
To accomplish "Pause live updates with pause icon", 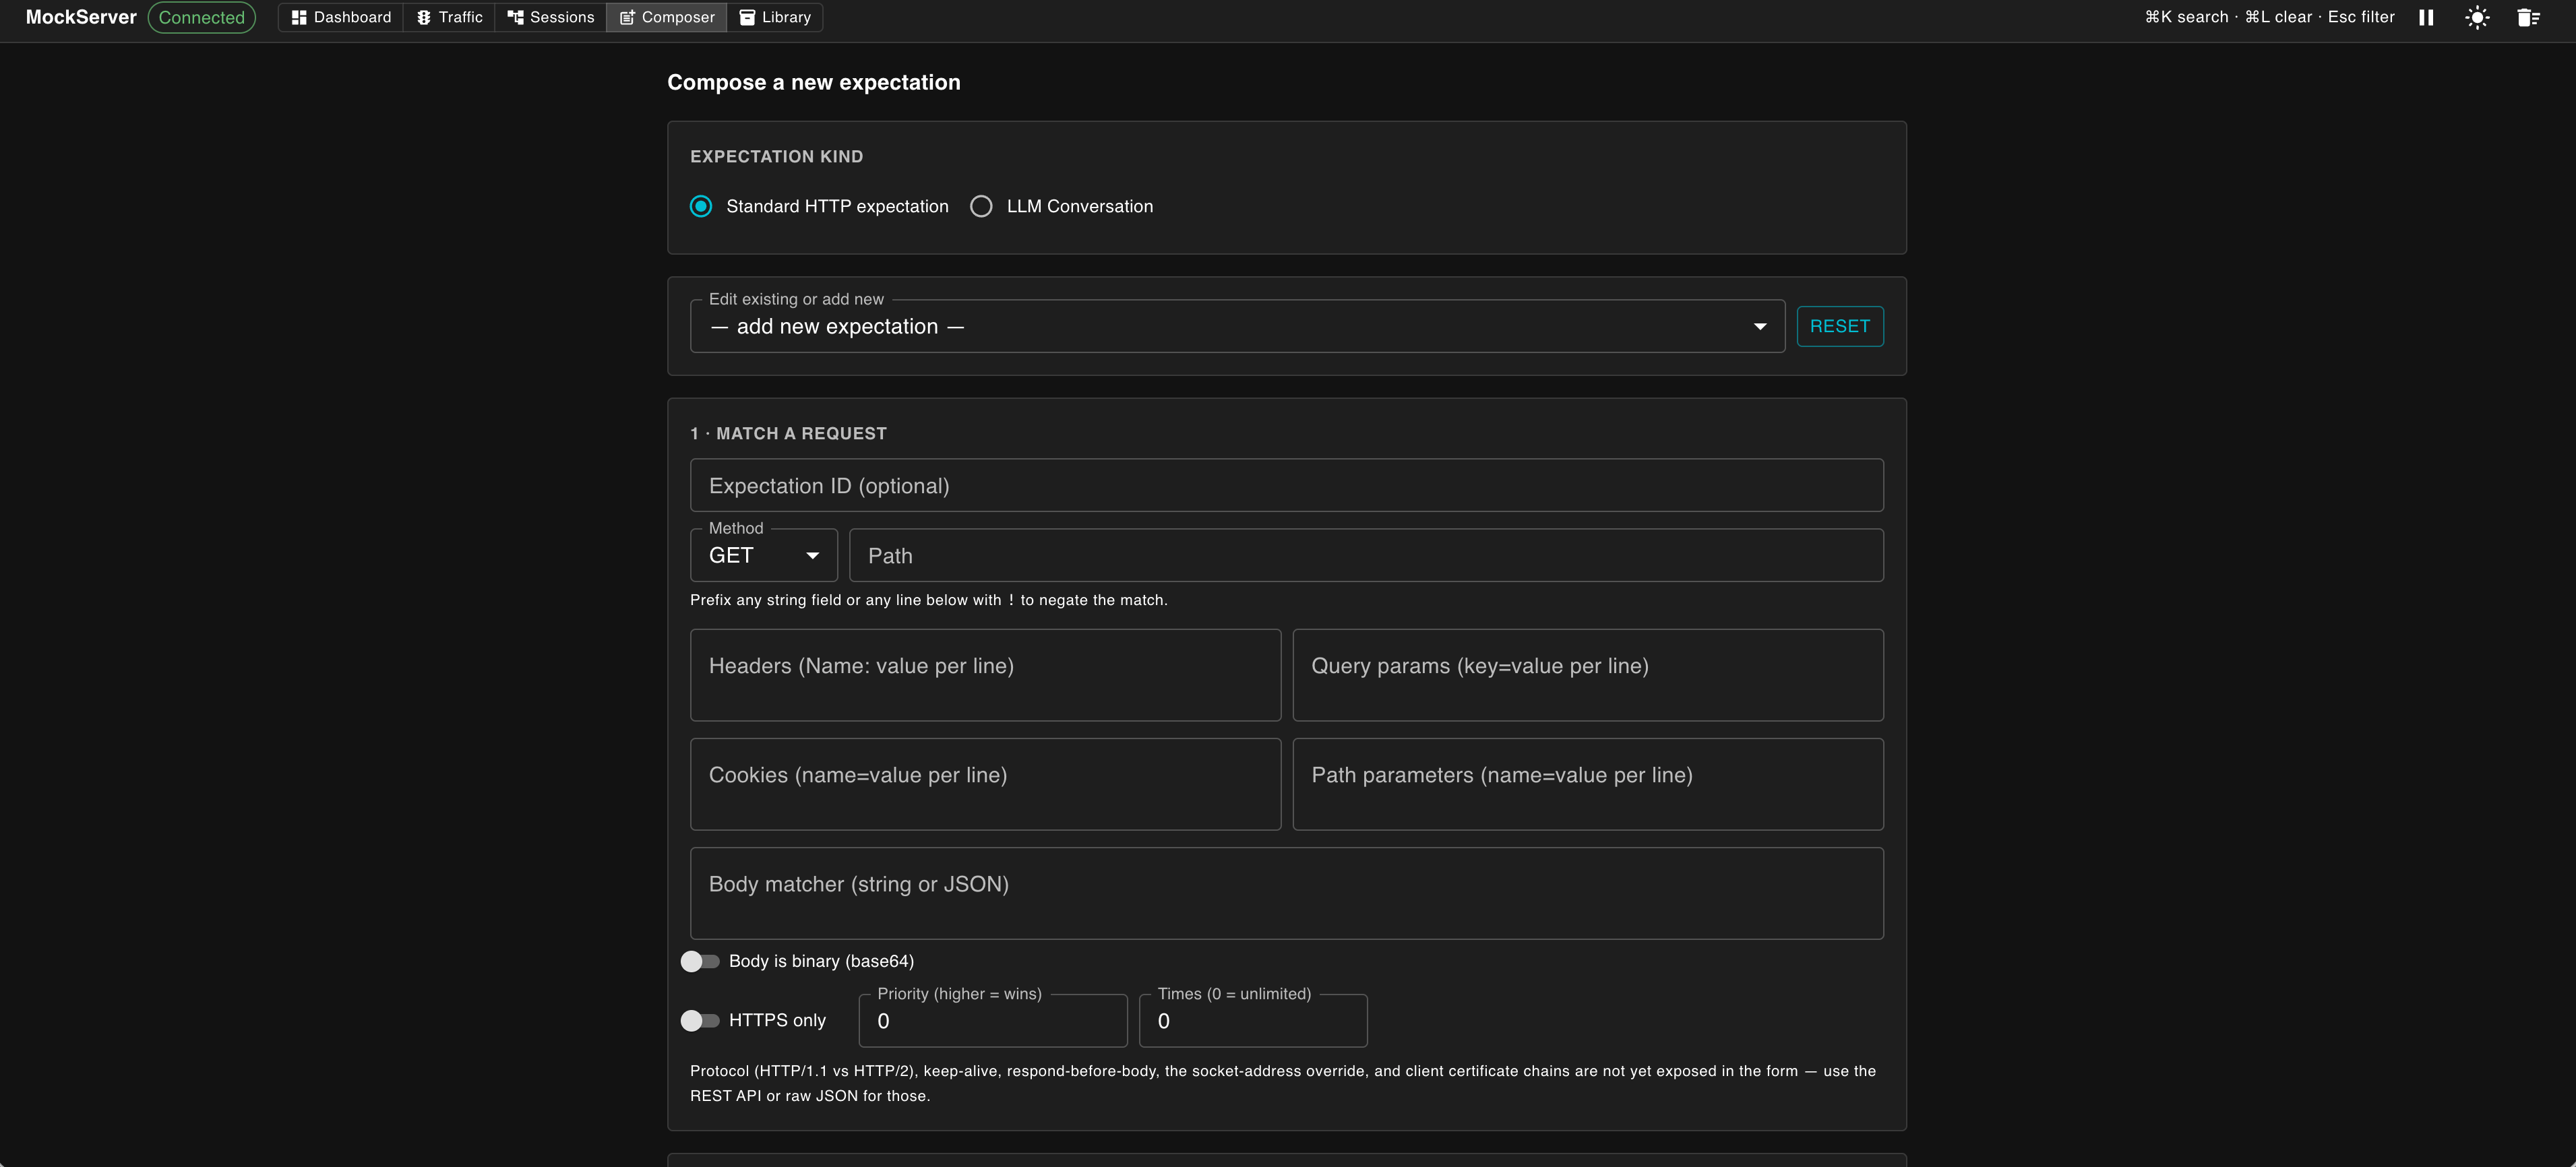I will [2426, 17].
